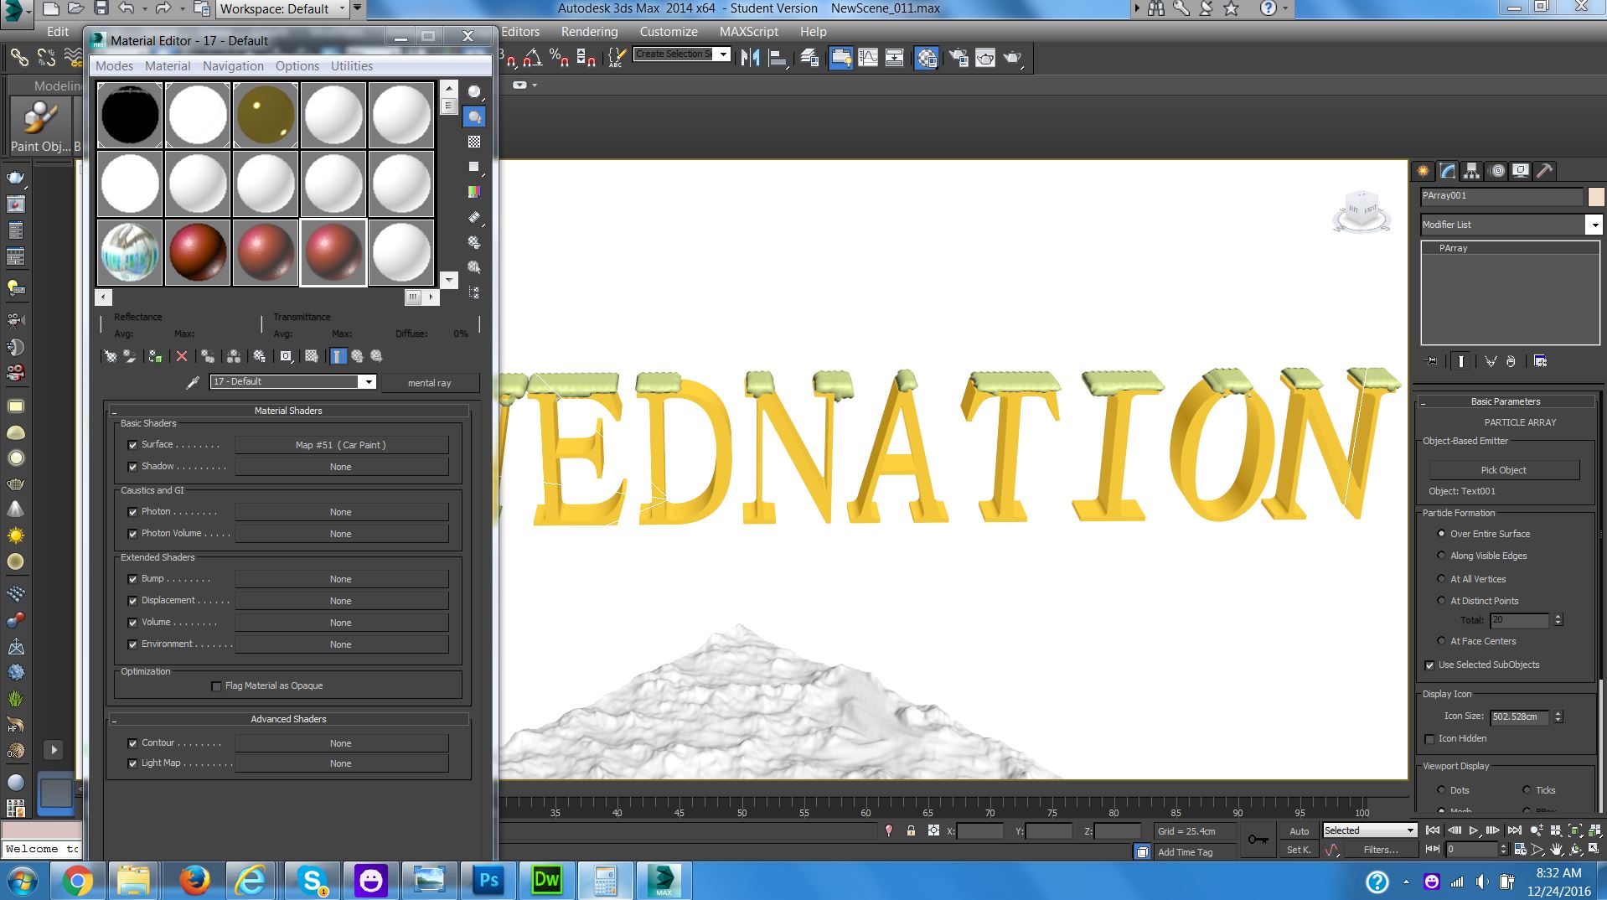The height and width of the screenshot is (900, 1607).
Task: Click the red X Reset Map icon
Action: click(182, 356)
